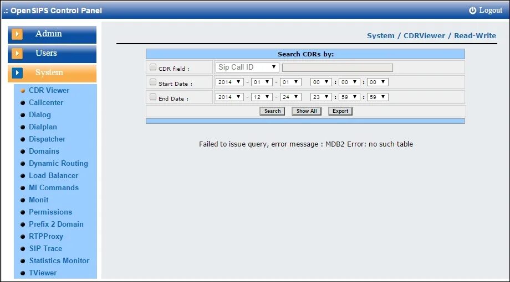This screenshot has width=510, height=282.
Task: Open the Domains tool
Action: click(x=44, y=151)
